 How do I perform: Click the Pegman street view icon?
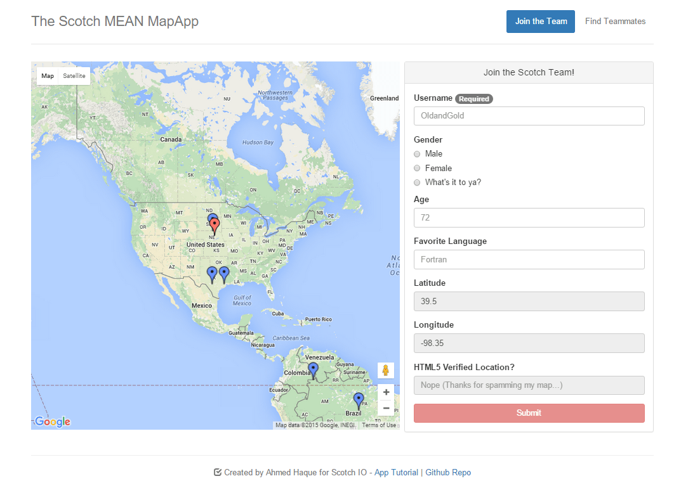coord(386,370)
